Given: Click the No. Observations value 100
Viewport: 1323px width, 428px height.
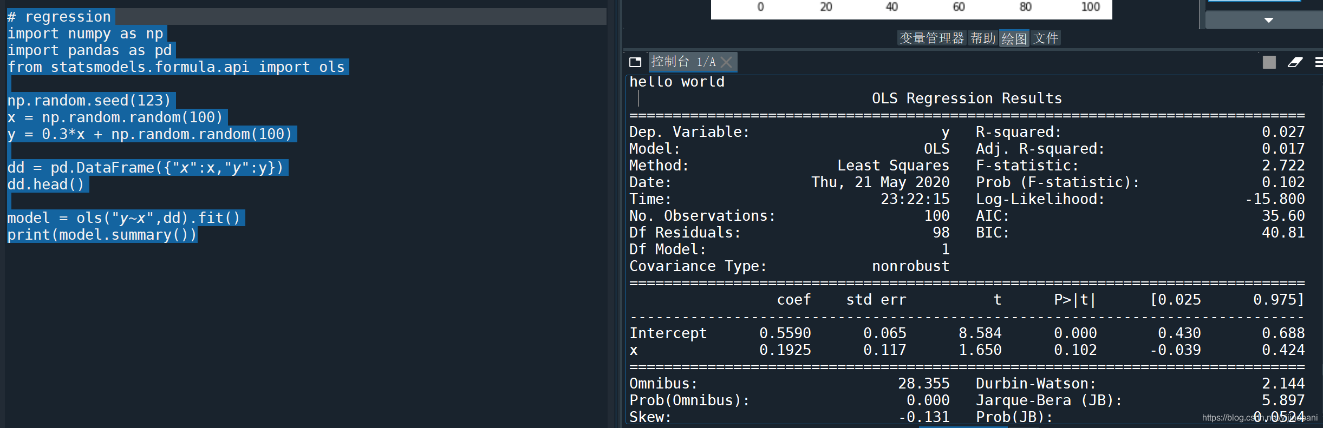Looking at the screenshot, I should point(937,216).
